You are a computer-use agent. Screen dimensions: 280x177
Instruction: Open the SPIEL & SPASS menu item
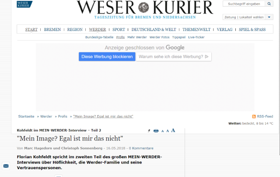pos(252,30)
